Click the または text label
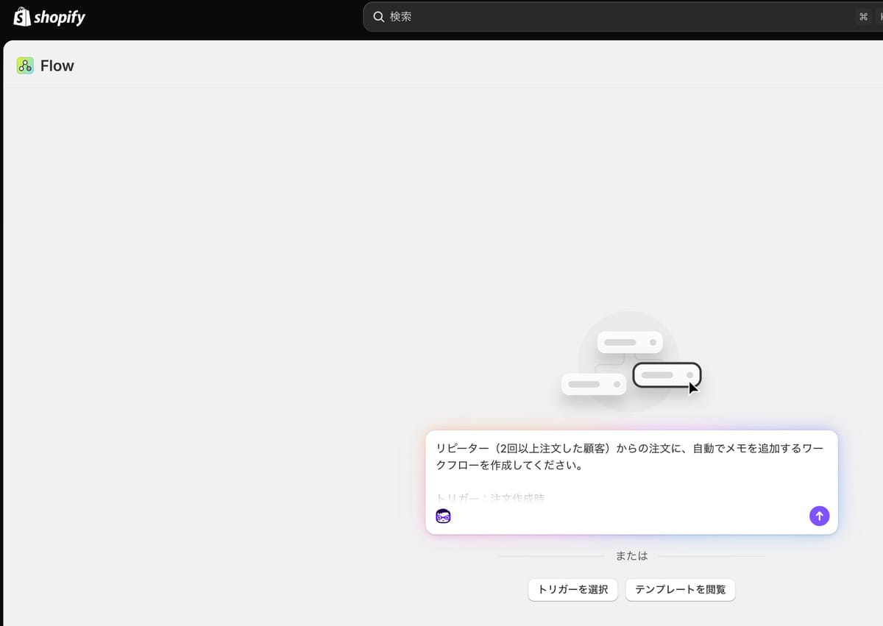 point(631,556)
